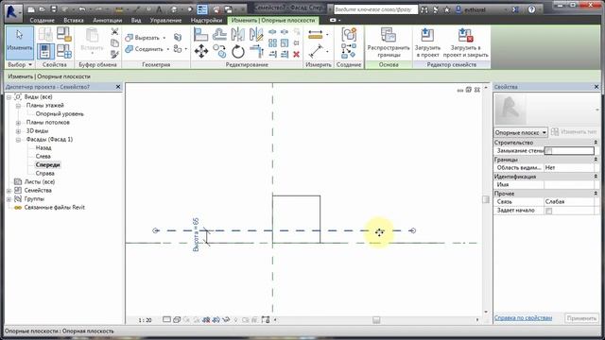Select the Слева elevation view
This screenshot has width=605, height=340.
click(43, 157)
